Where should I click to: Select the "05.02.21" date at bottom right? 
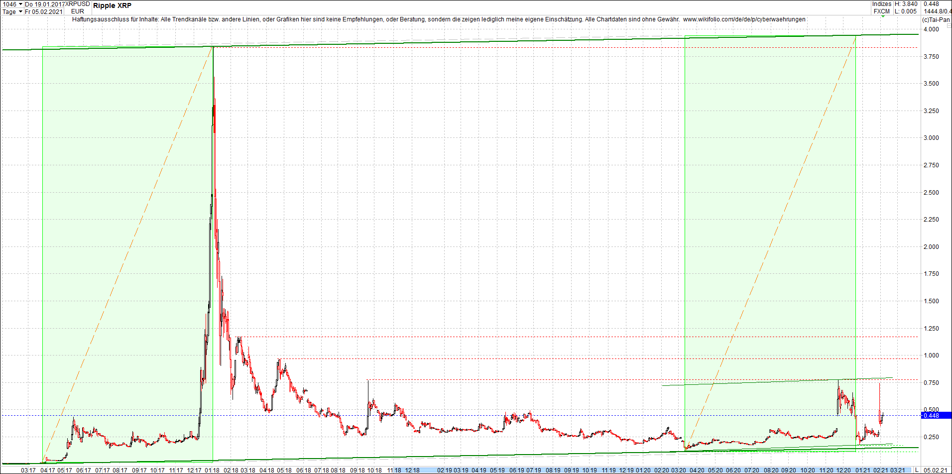[x=936, y=470]
